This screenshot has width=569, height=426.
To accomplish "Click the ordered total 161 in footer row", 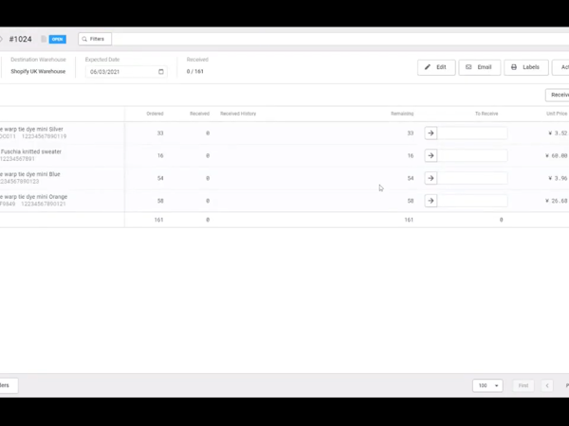I will [158, 220].
